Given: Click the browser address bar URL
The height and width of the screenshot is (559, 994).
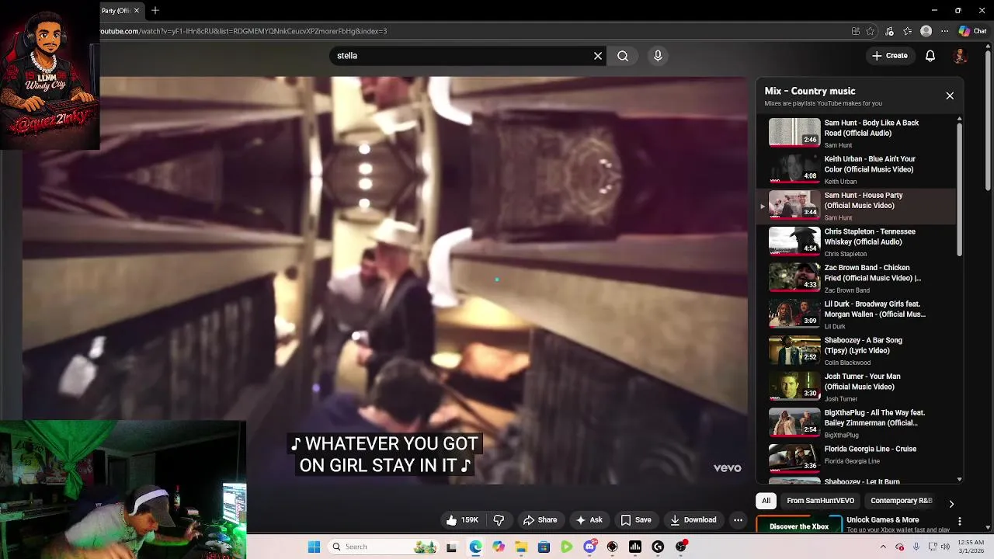Looking at the screenshot, I should coord(243,31).
